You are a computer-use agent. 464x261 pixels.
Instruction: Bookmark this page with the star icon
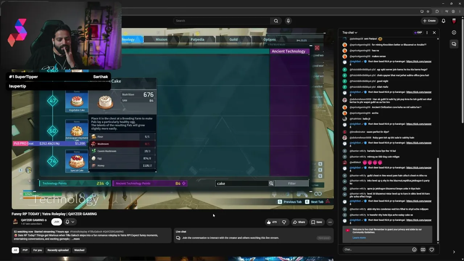[428, 11]
